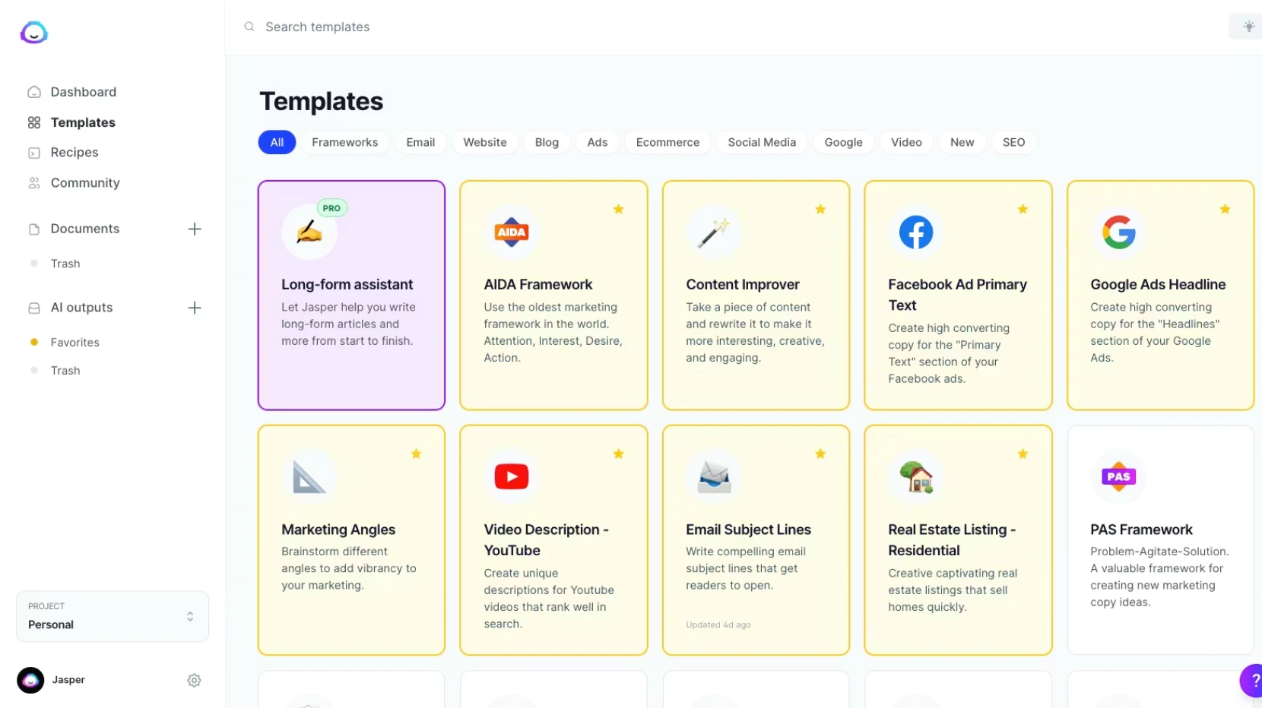Unstar the Content Improver template
This screenshot has width=1262, height=708.
(x=820, y=209)
